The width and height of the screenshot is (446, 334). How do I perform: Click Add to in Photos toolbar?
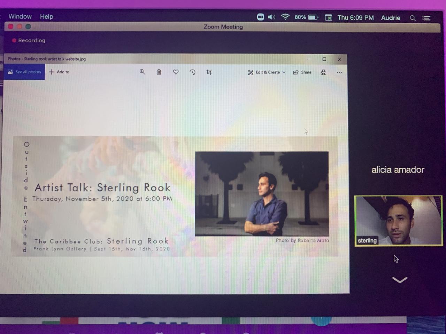[59, 72]
